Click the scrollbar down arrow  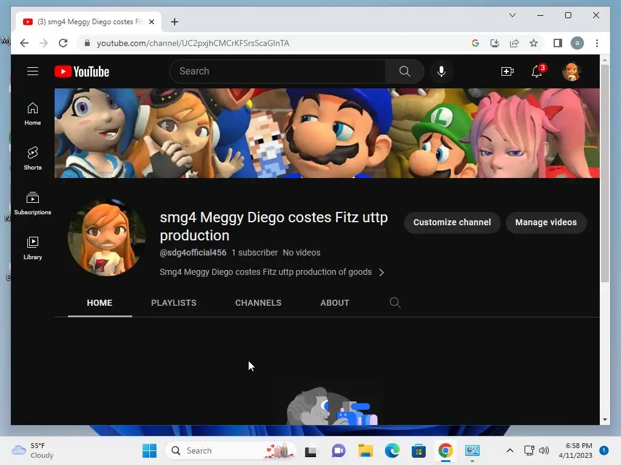pos(605,420)
